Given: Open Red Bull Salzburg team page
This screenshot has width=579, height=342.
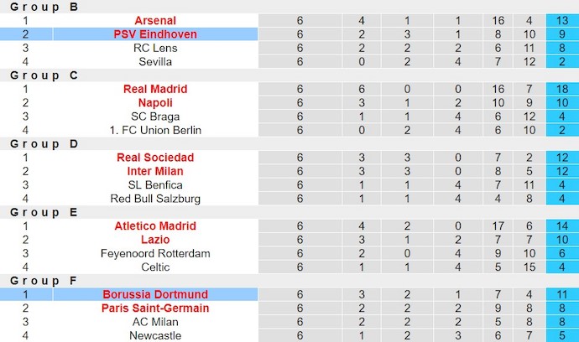Looking at the screenshot, I should 155,199.
